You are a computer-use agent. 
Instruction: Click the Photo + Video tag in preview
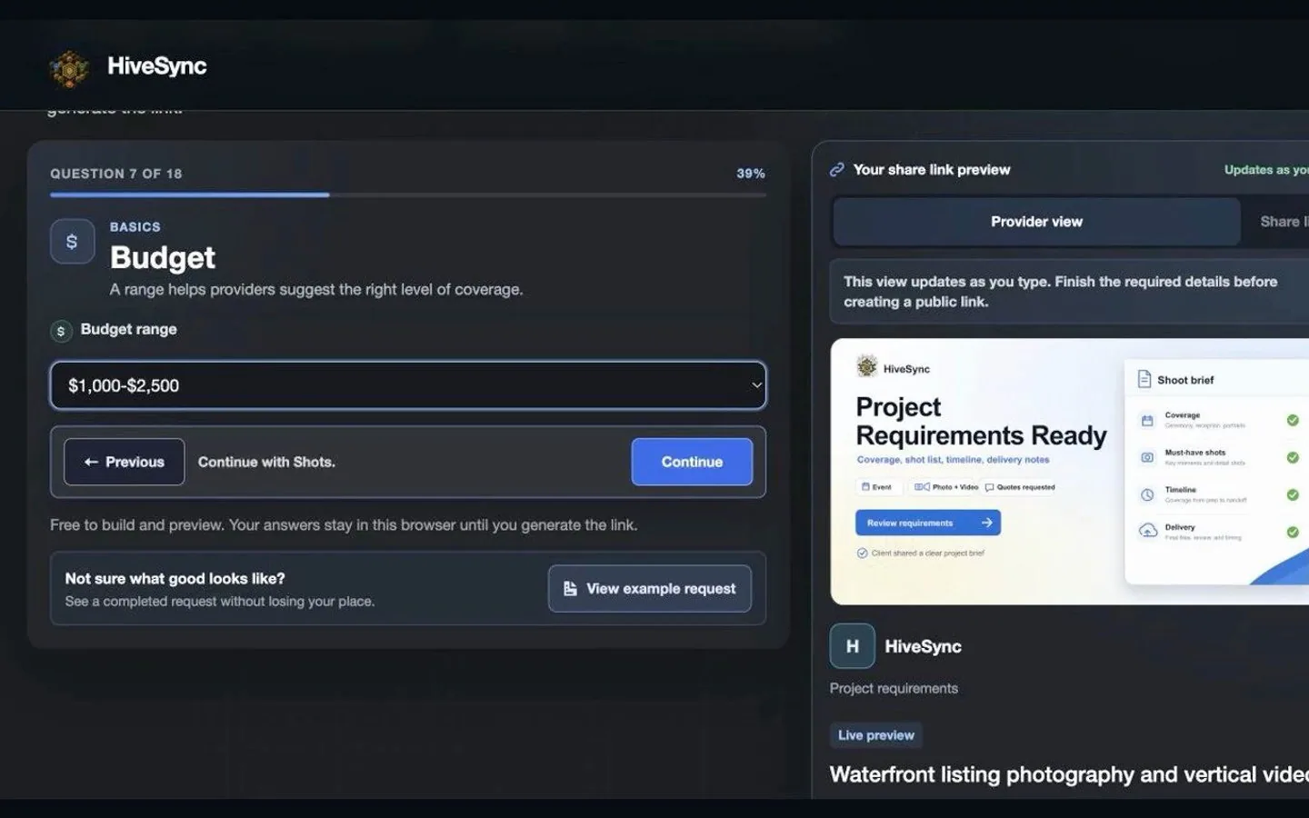coord(946,487)
